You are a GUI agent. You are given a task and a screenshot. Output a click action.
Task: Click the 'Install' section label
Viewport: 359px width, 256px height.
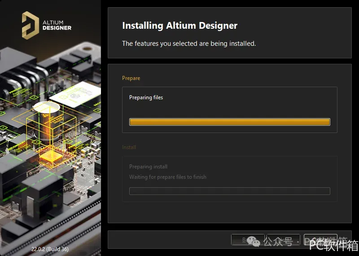(129, 147)
